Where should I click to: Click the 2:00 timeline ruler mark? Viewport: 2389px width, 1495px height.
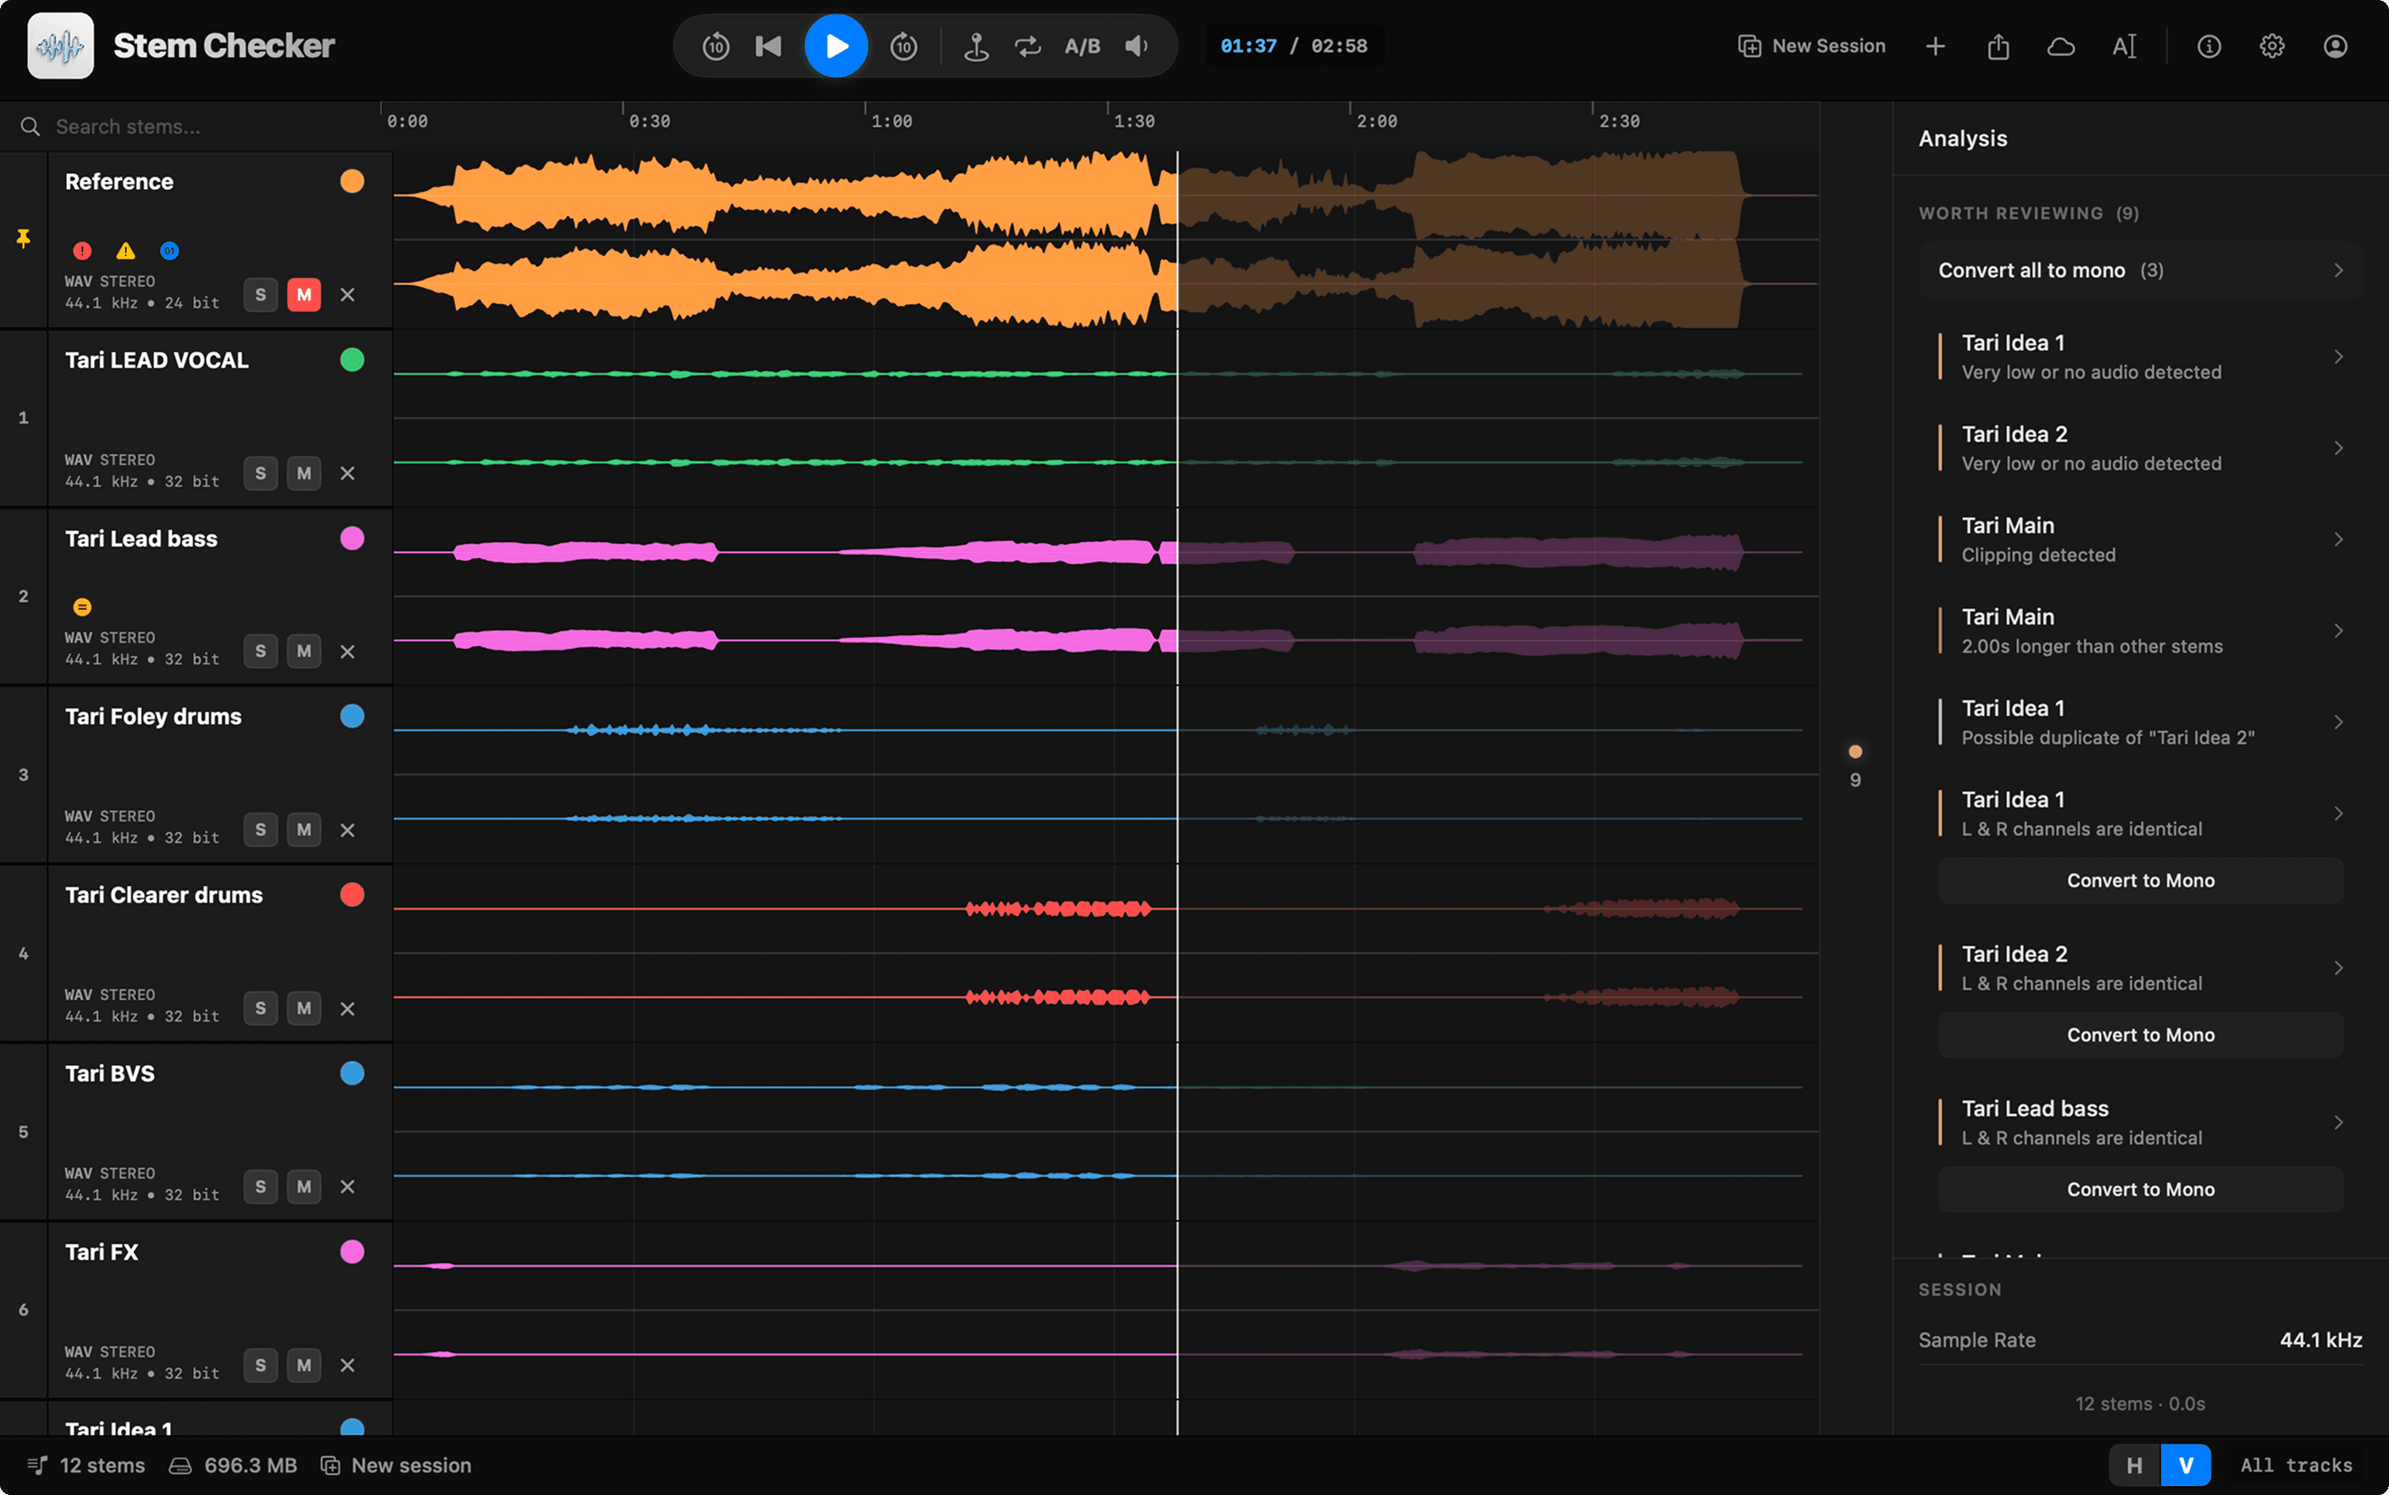1375,120
